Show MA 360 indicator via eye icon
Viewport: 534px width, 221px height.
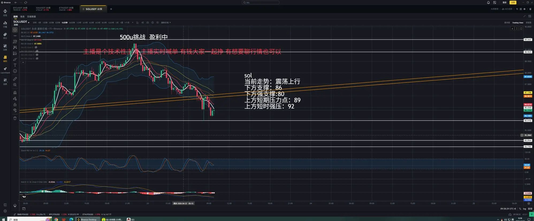coord(37,58)
